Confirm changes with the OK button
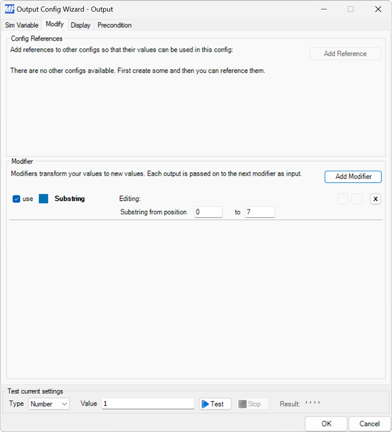 [x=326, y=423]
